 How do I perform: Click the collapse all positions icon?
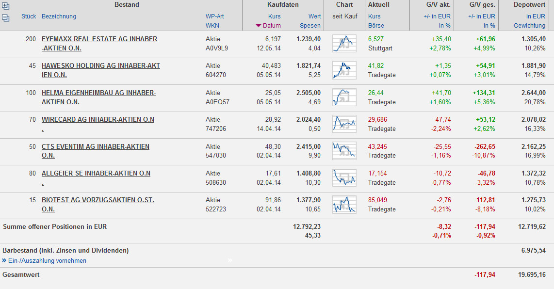[x=5, y=18]
